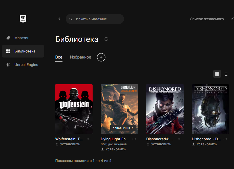The height and width of the screenshot is (169, 234).
Task: Open the Unreal Engine section
Action: (x=23, y=65)
